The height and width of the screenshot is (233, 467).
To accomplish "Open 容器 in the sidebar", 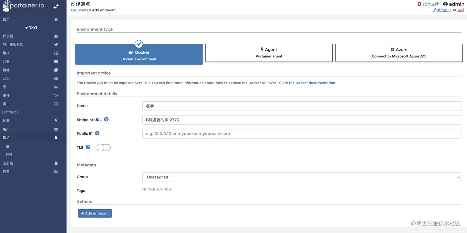I will tap(6, 61).
